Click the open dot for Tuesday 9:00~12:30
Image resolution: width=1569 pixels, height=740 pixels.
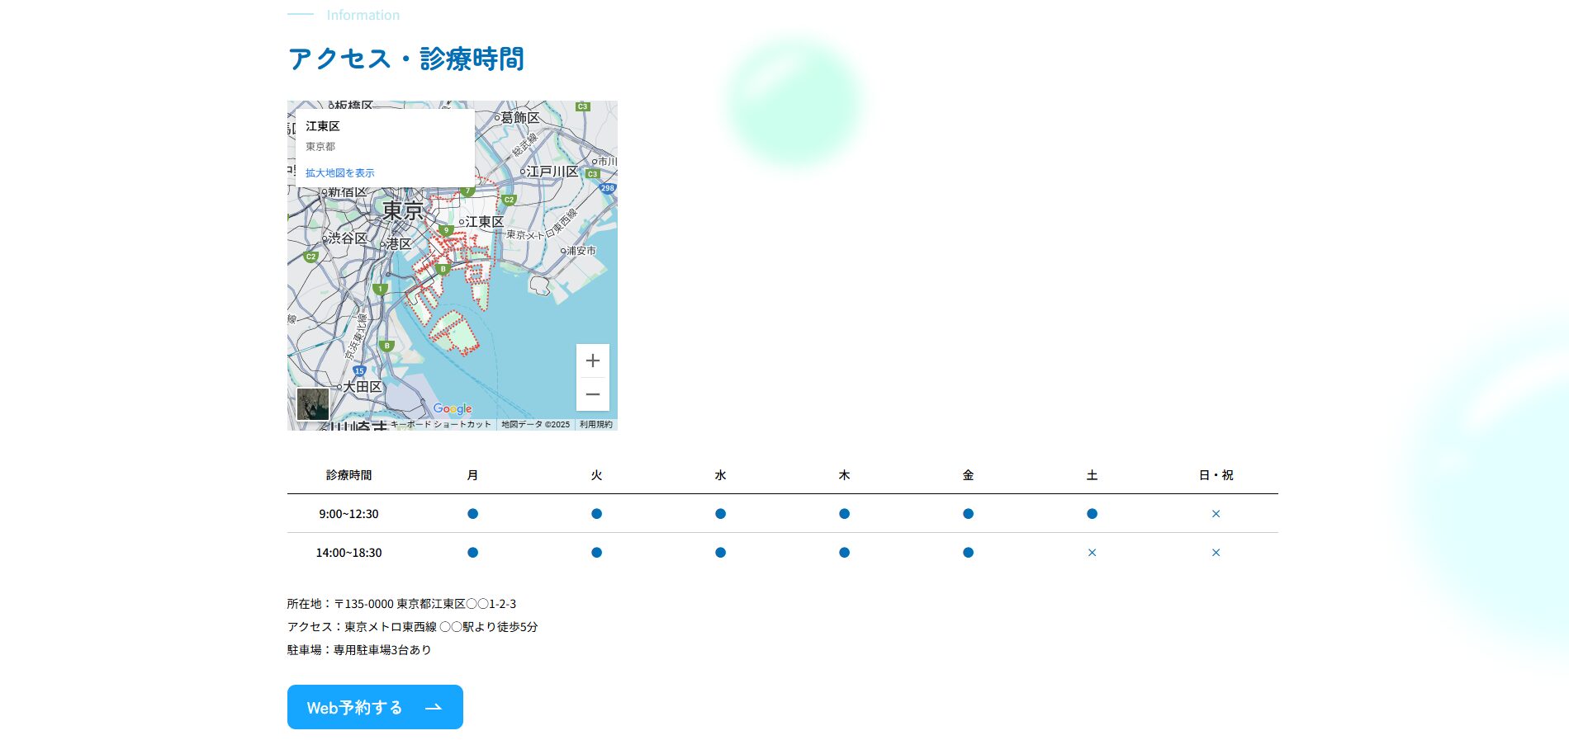[x=596, y=514]
